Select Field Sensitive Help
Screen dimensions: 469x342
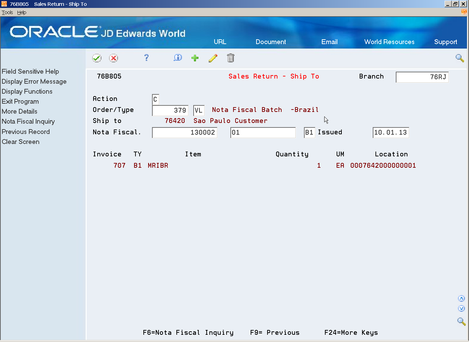[30, 71]
